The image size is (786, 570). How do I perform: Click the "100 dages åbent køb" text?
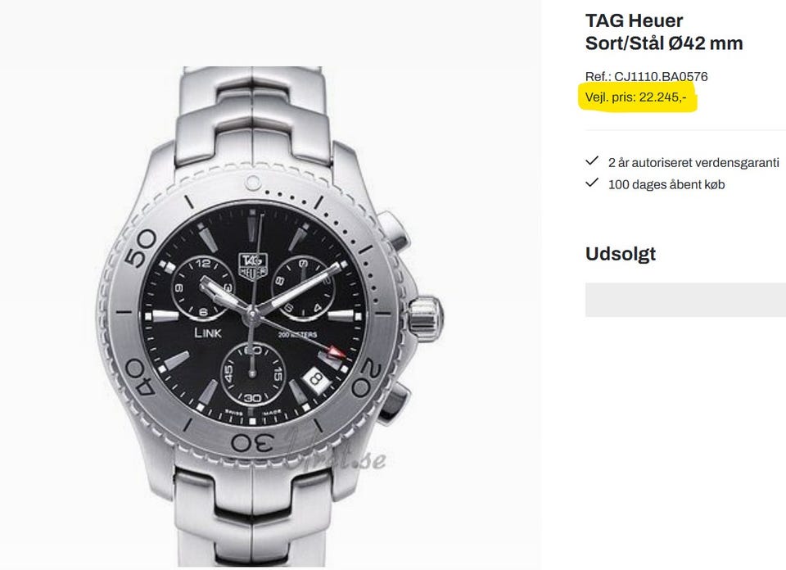point(666,184)
